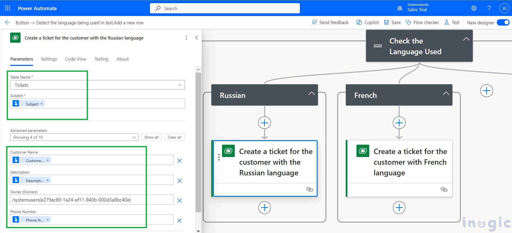
Task: Open the Advanced parameters dropdown
Action: (74, 137)
